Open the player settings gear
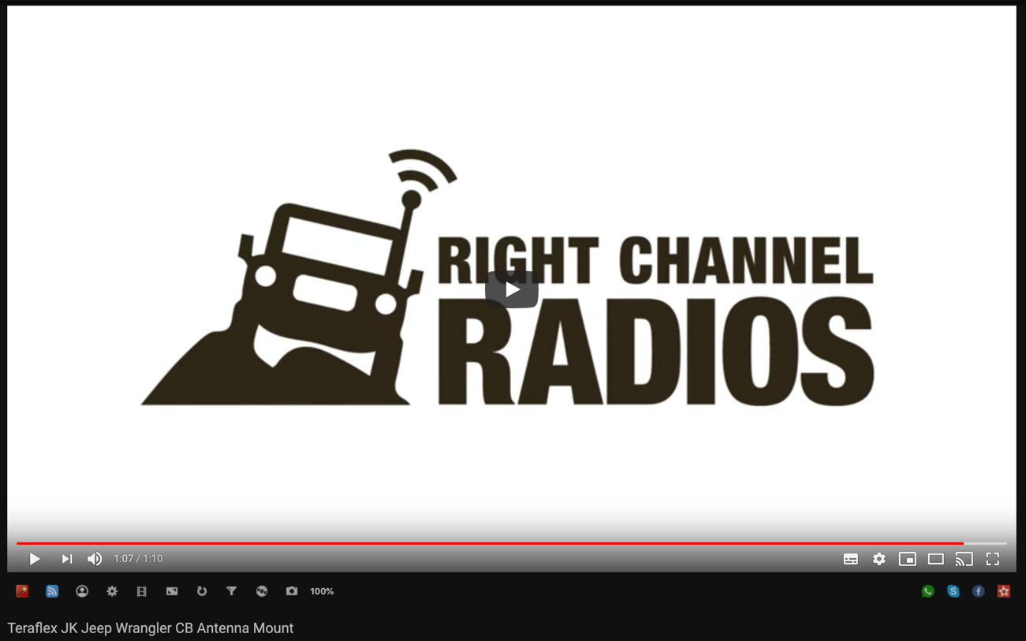Screen dimensions: 1026x641 point(879,559)
